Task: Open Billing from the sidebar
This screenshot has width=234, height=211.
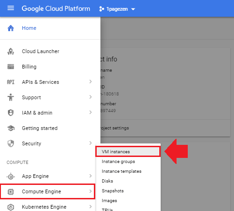Action: (x=29, y=67)
